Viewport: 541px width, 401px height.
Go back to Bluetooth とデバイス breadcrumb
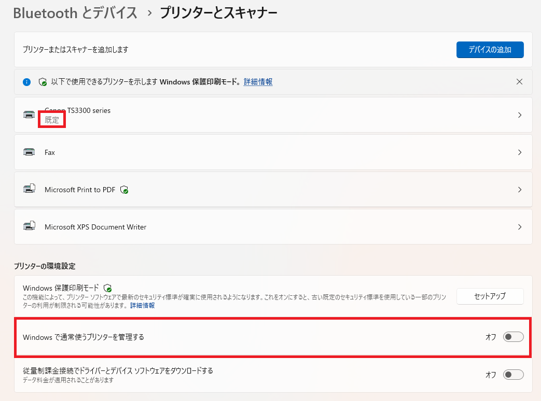pos(75,13)
